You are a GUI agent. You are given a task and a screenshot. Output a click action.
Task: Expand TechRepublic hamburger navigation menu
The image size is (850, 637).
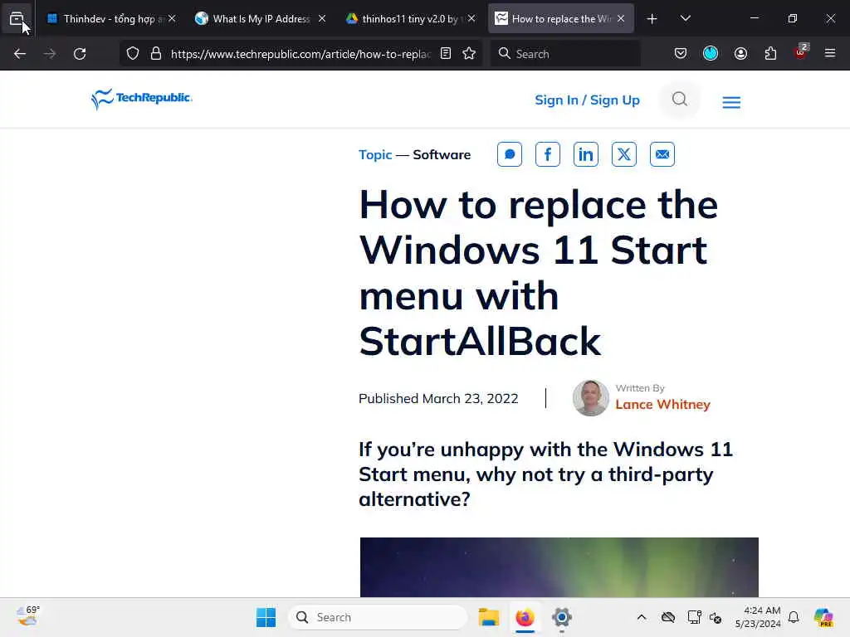pyautogui.click(x=731, y=102)
